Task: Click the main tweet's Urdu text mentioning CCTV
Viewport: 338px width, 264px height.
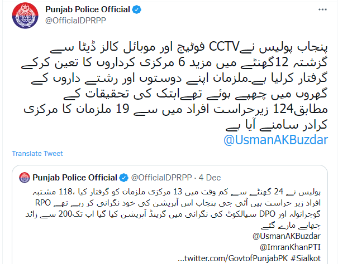Action: coord(174,86)
